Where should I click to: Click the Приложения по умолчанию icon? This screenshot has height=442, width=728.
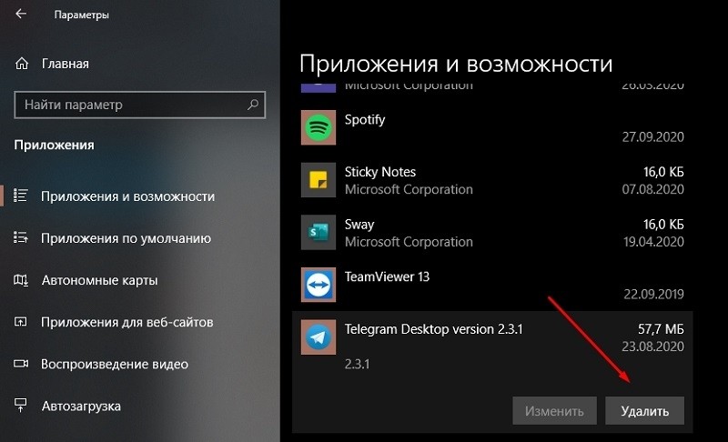point(20,238)
